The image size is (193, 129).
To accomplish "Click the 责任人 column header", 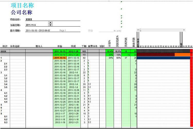I will click(39, 46).
